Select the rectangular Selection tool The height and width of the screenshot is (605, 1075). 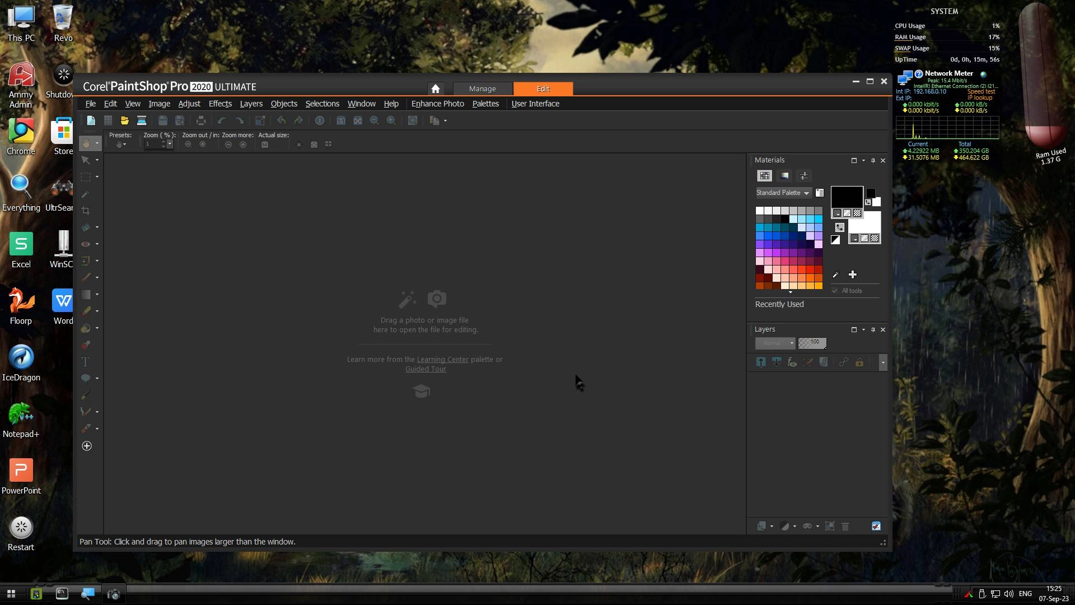coord(86,177)
